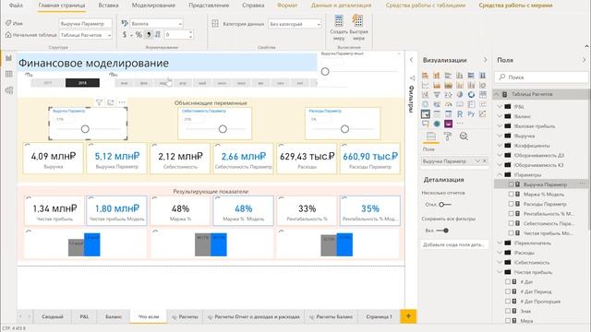Apply the dollar currency format
591x332 pixels.
point(125,35)
